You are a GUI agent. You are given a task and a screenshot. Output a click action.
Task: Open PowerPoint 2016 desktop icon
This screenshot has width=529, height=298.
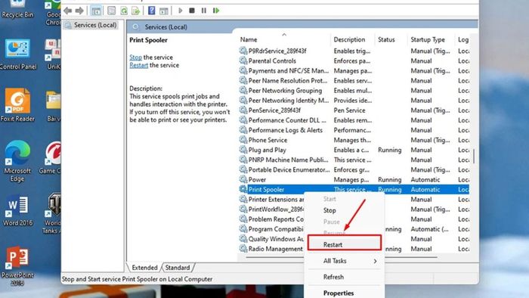[x=17, y=266]
